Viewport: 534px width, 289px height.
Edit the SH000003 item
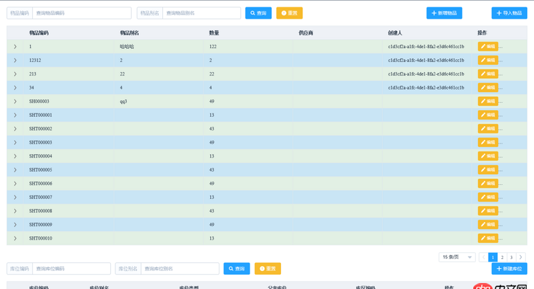pos(488,101)
